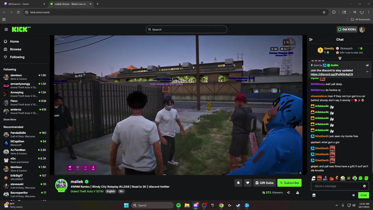
Task: Subscribe to maliek
Action: pyautogui.click(x=289, y=183)
